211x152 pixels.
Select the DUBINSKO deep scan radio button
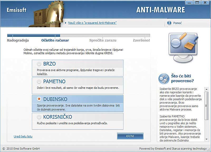pyautogui.click(x=39, y=99)
